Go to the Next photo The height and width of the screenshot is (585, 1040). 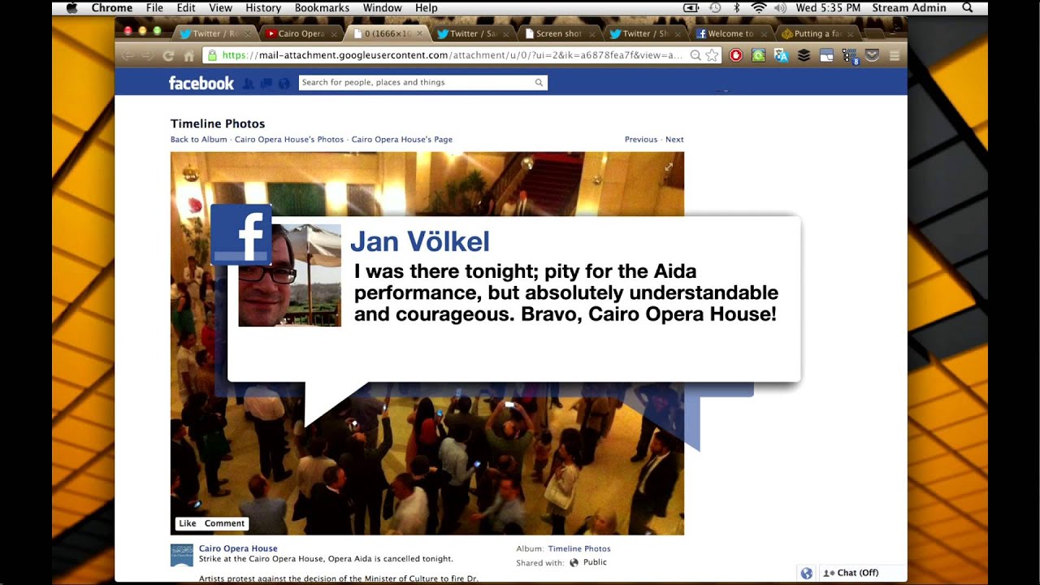(674, 140)
